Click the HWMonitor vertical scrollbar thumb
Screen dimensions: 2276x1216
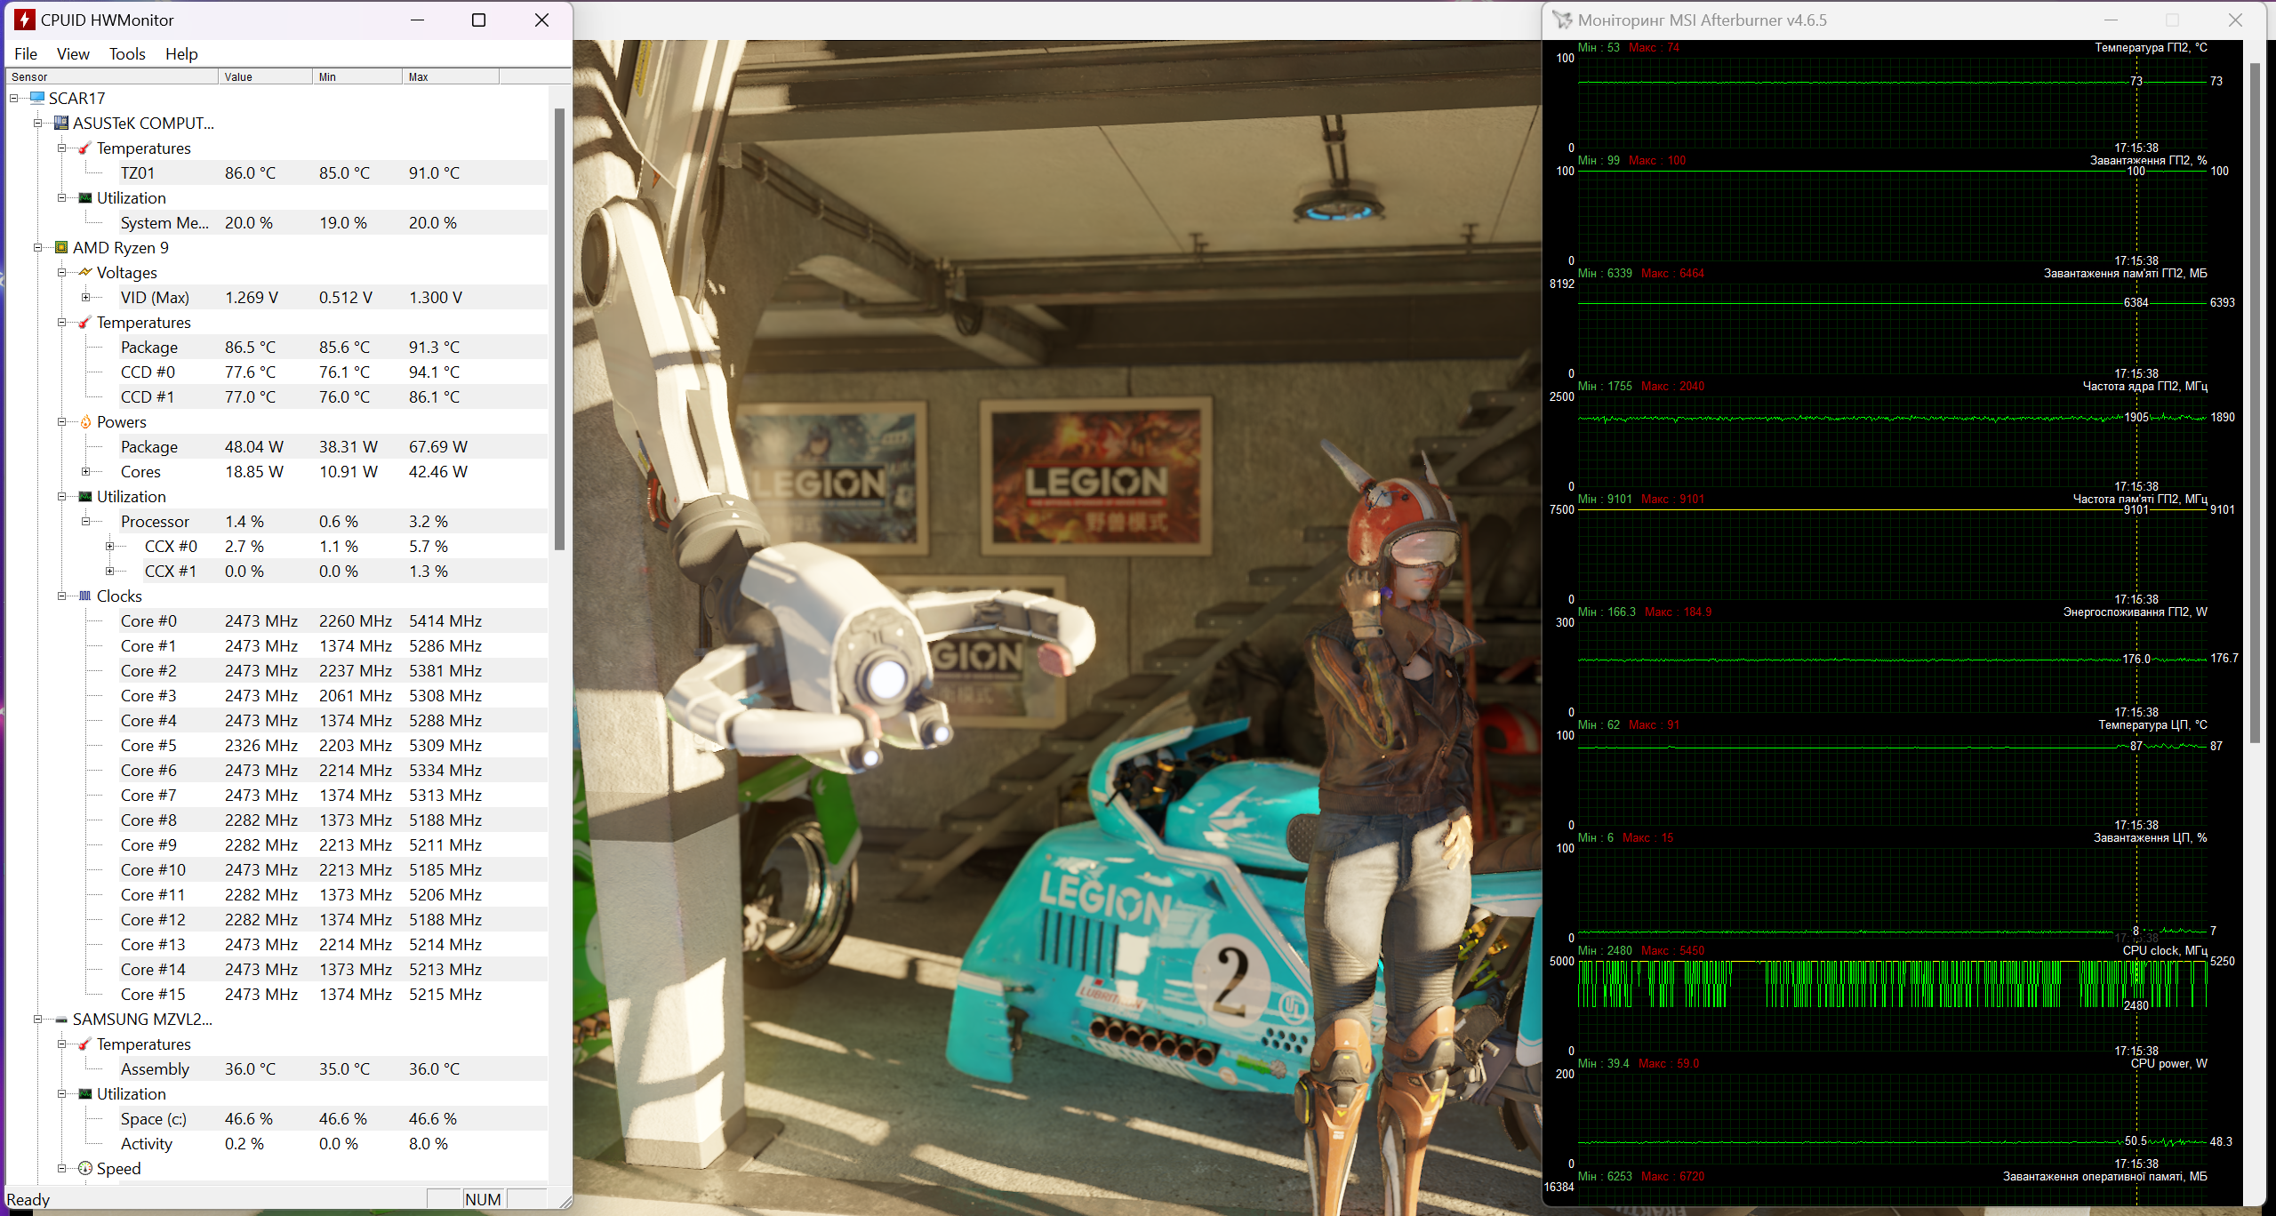coord(559,329)
